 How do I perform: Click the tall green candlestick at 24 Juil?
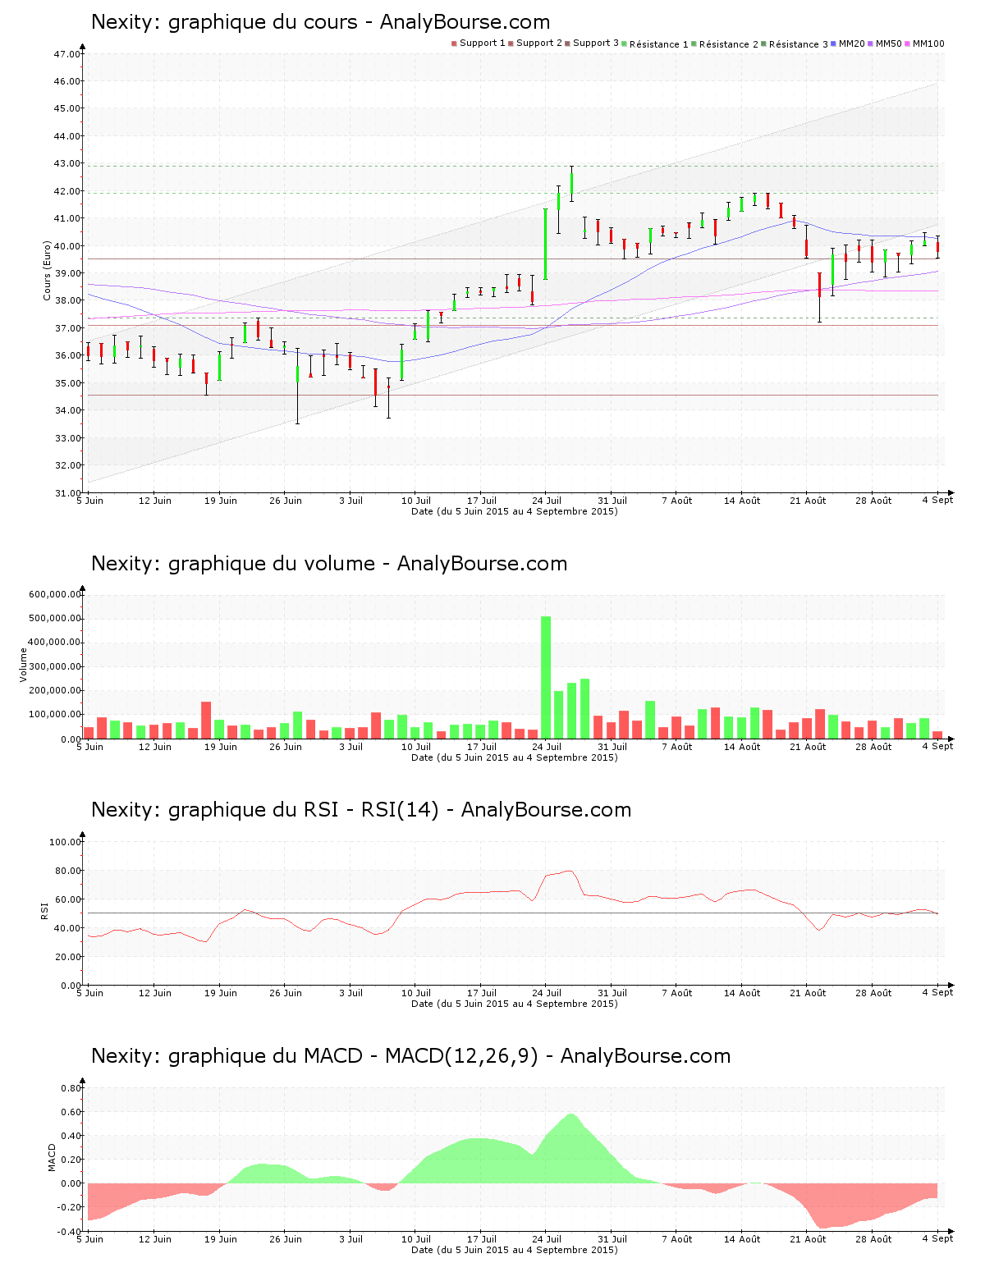coord(546,244)
